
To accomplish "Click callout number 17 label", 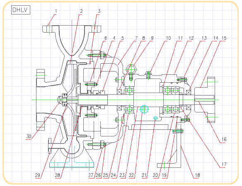I will click(224, 165).
